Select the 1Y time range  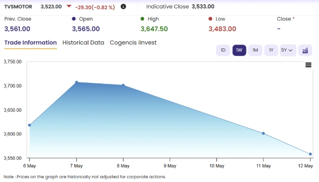click(x=271, y=50)
